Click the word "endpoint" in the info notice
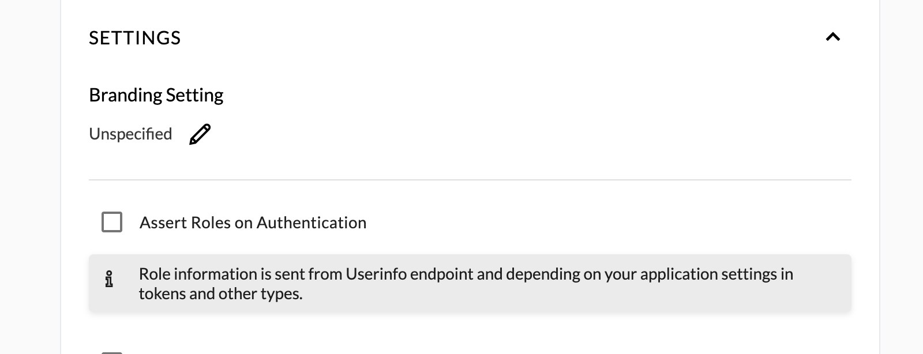 [444, 274]
